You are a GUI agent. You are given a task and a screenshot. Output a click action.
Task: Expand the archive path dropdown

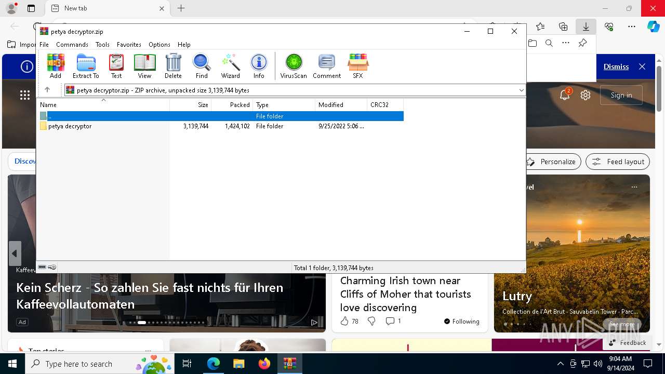(x=521, y=90)
